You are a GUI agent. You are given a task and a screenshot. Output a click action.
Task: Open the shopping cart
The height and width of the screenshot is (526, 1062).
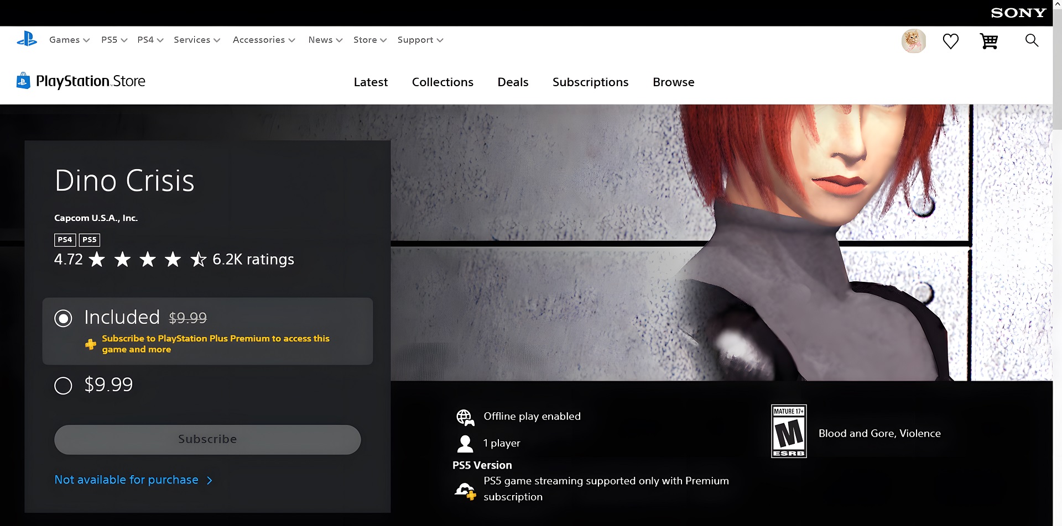988,41
